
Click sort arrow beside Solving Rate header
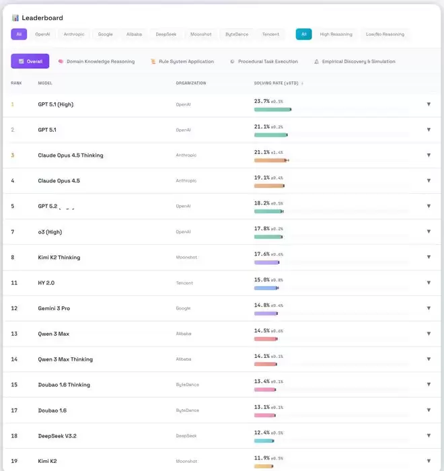[302, 83]
